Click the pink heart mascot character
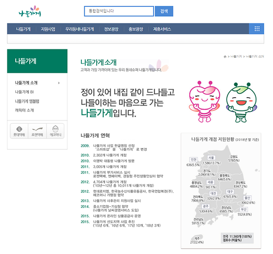 coord(204,102)
